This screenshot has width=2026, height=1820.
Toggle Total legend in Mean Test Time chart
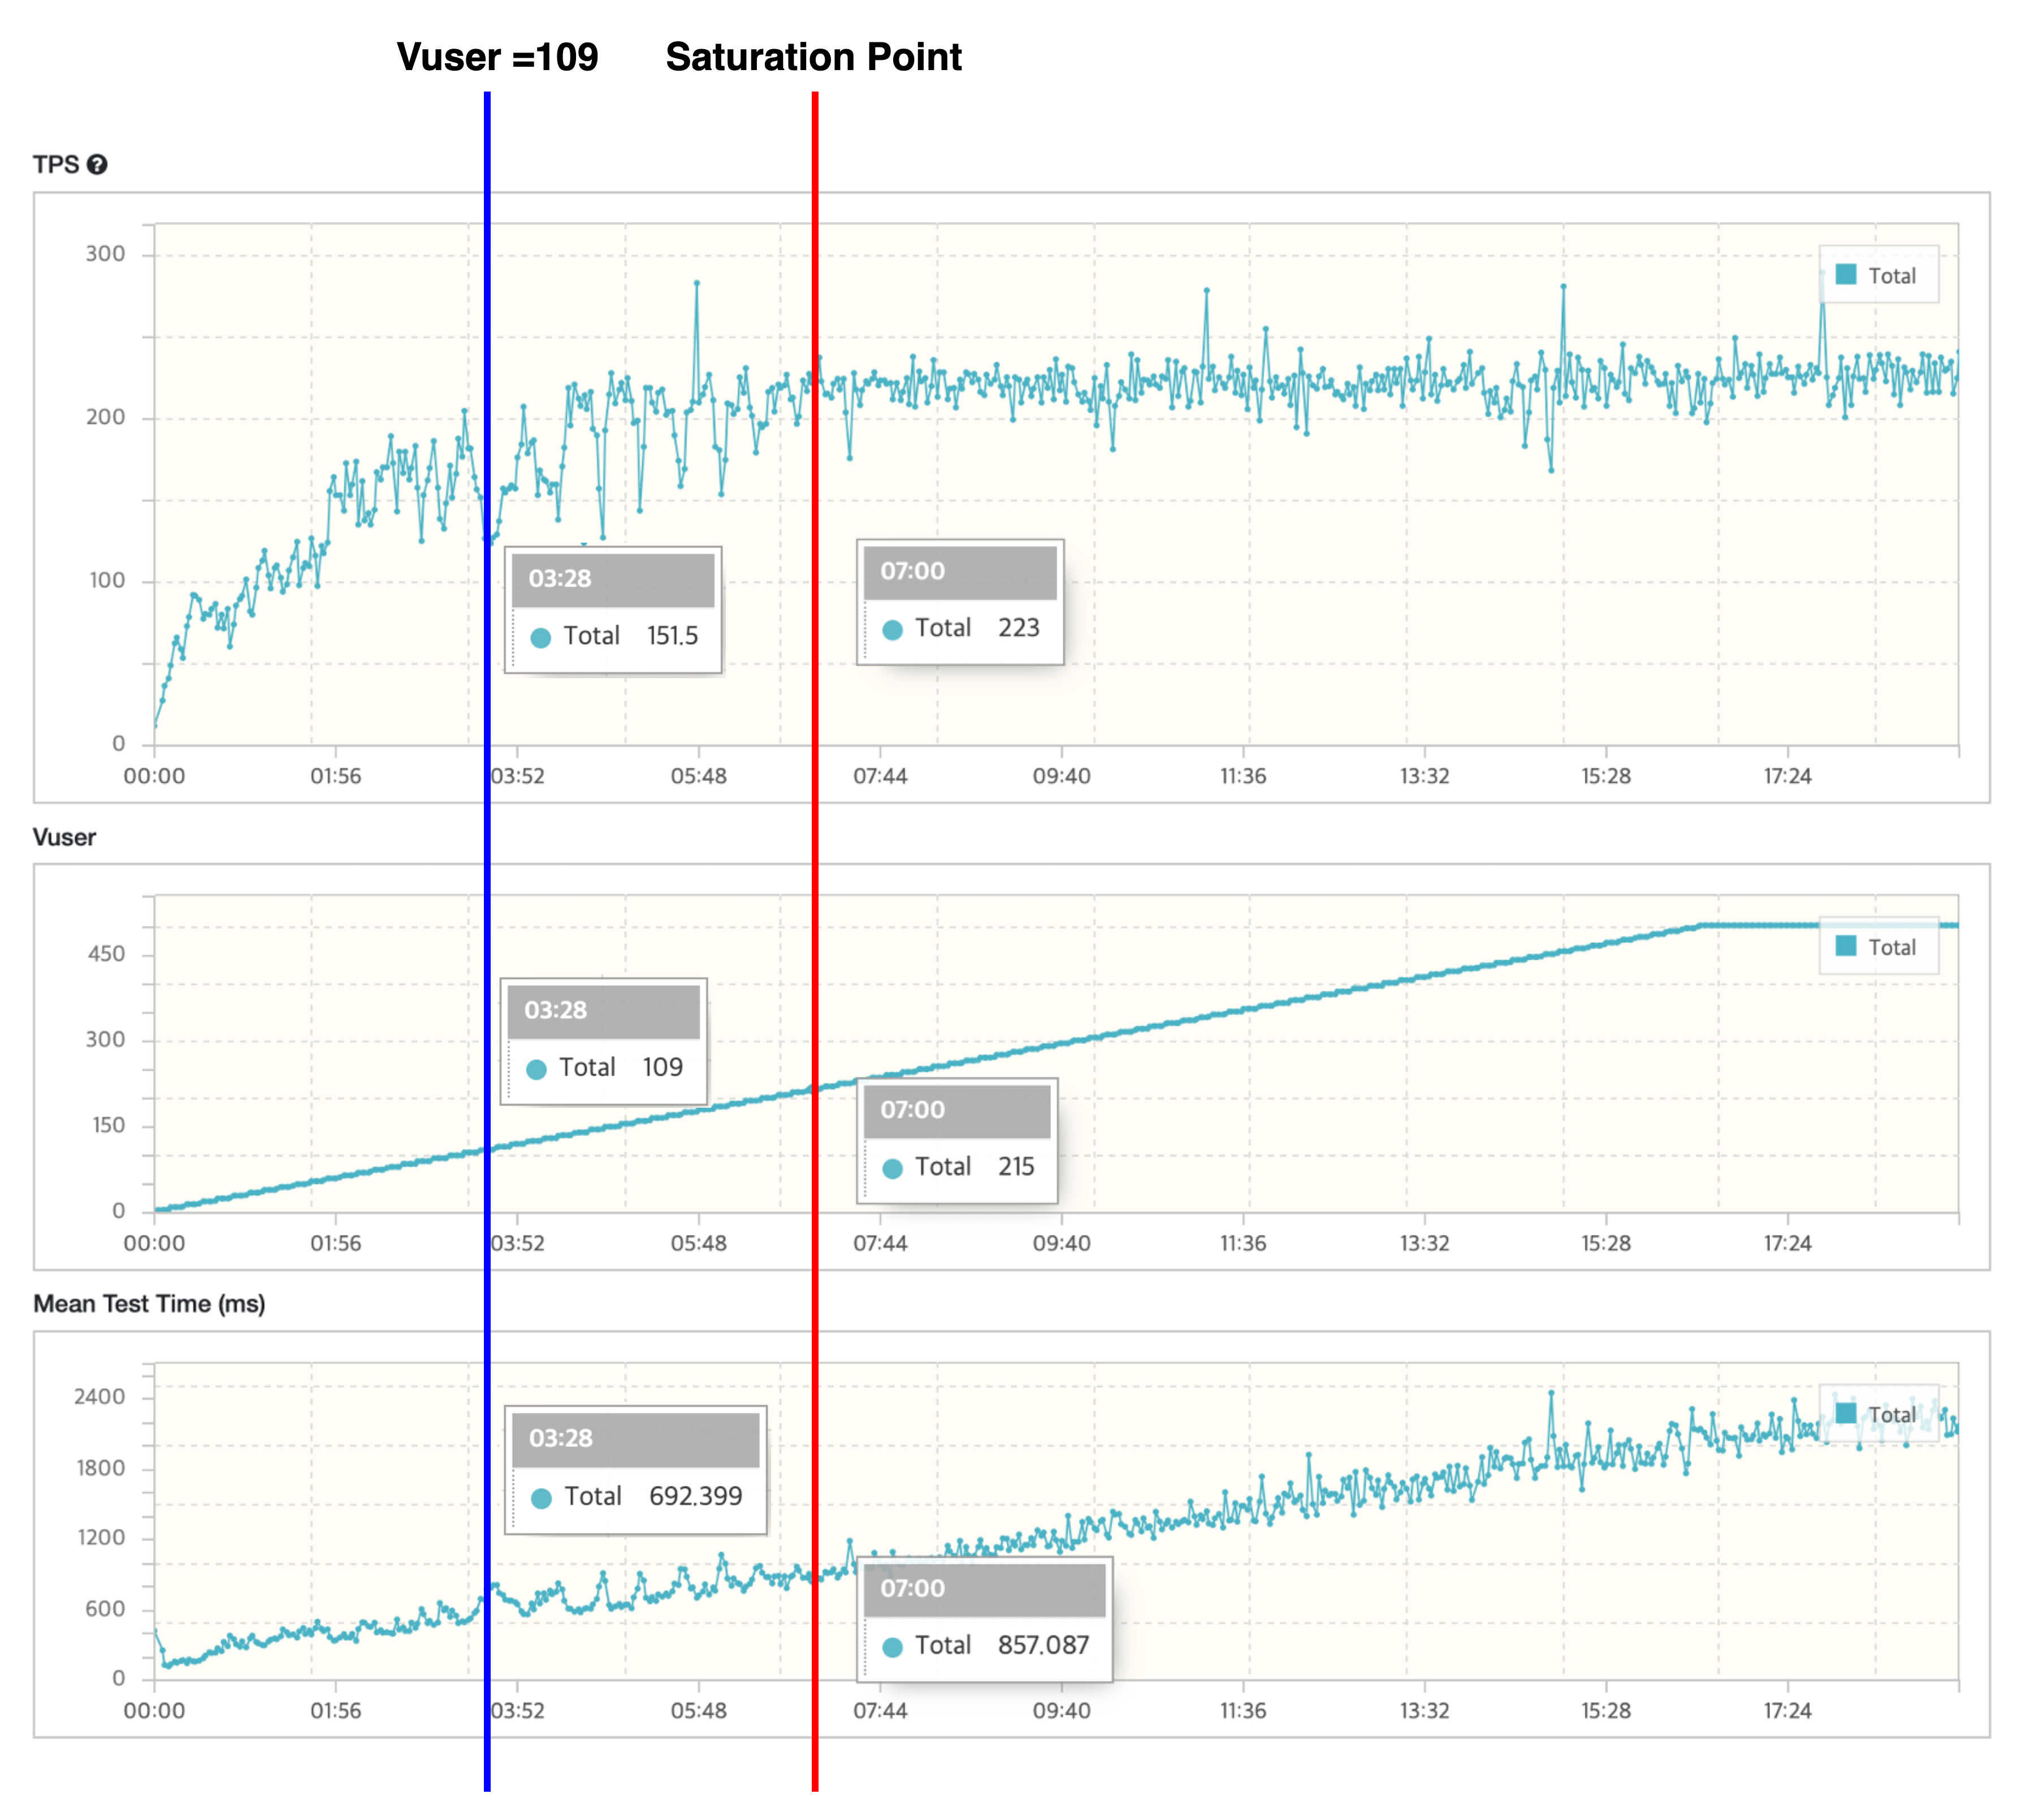[1846, 1413]
